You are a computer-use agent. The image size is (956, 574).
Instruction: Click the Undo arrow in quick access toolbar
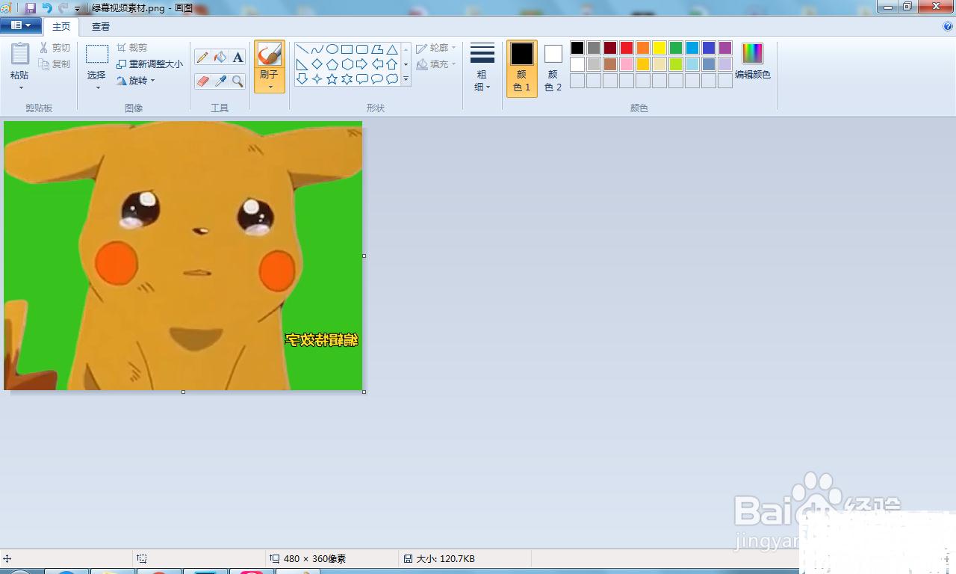tap(47, 7)
